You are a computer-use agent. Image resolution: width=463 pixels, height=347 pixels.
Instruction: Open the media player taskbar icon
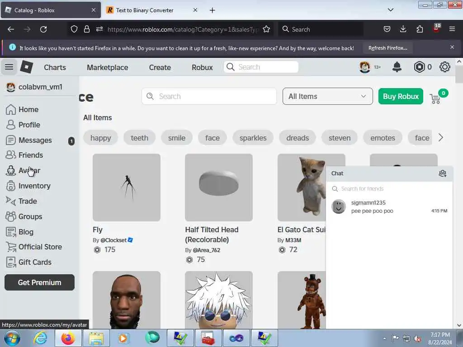tap(123, 338)
